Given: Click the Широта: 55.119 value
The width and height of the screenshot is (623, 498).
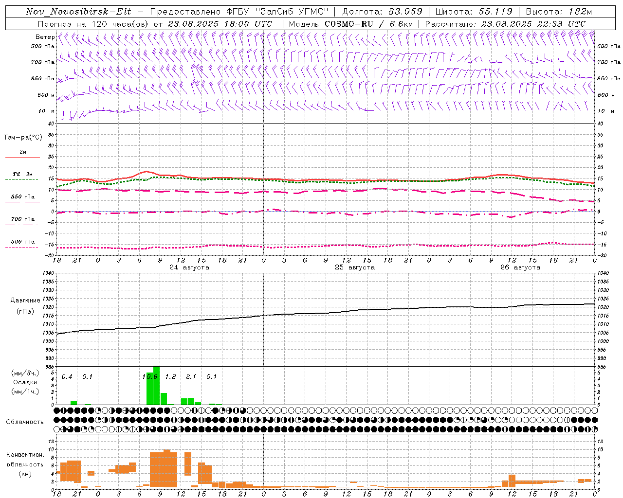Looking at the screenshot, I should pos(474,12).
